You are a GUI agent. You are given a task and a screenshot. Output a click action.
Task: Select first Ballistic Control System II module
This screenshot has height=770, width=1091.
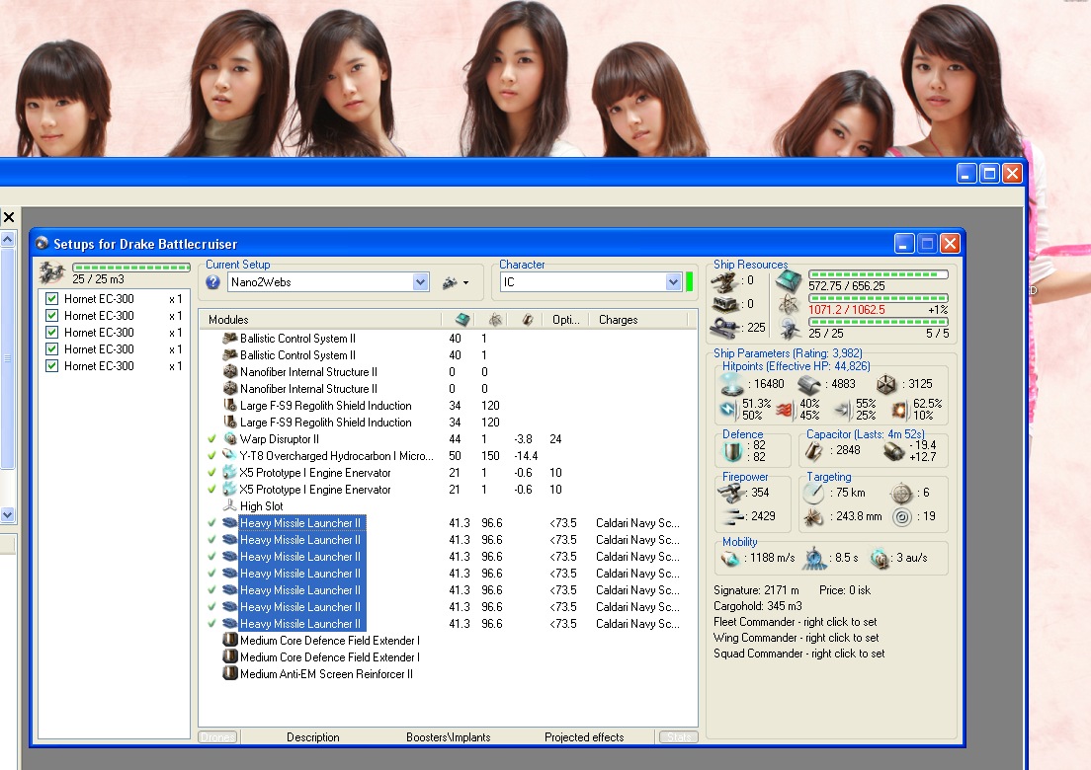coord(297,339)
